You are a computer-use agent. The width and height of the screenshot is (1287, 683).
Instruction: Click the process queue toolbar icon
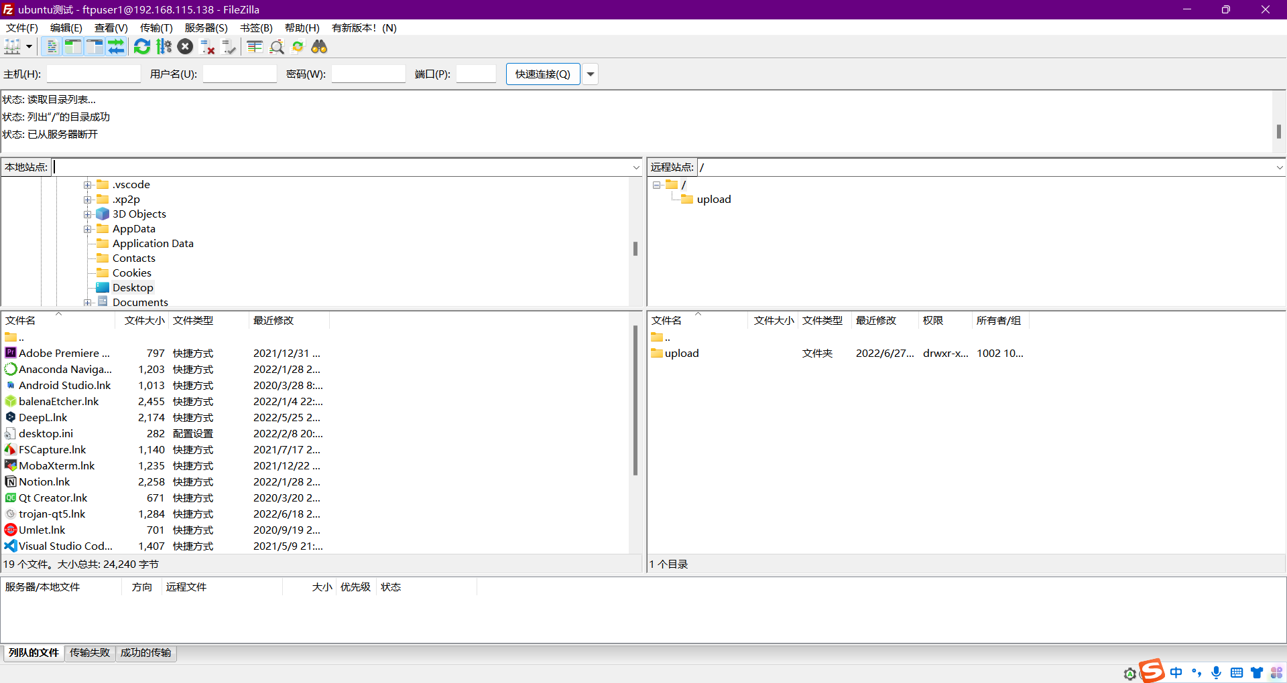point(164,47)
